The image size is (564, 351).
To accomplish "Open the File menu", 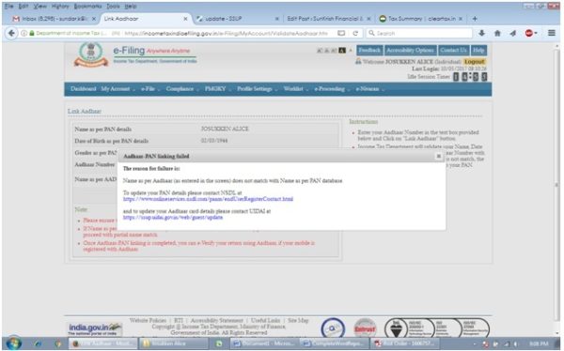I will click(x=9, y=7).
